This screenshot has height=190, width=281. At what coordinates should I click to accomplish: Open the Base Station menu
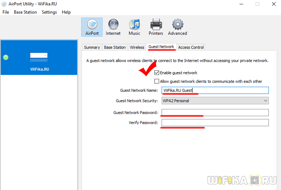(25, 12)
